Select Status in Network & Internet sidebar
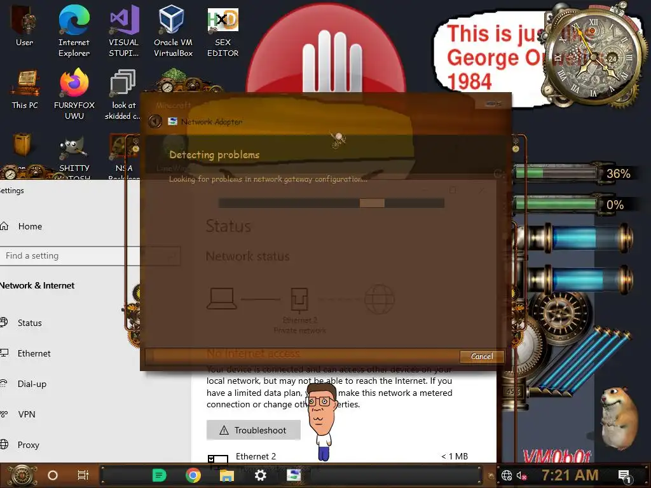 pyautogui.click(x=29, y=322)
